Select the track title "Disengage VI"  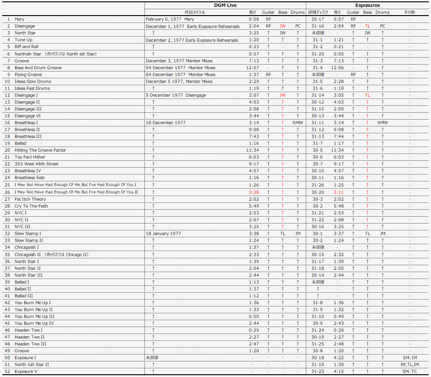(x=28, y=115)
